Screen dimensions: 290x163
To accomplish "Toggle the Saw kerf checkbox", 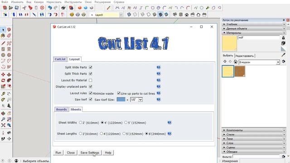I will tap(91, 100).
